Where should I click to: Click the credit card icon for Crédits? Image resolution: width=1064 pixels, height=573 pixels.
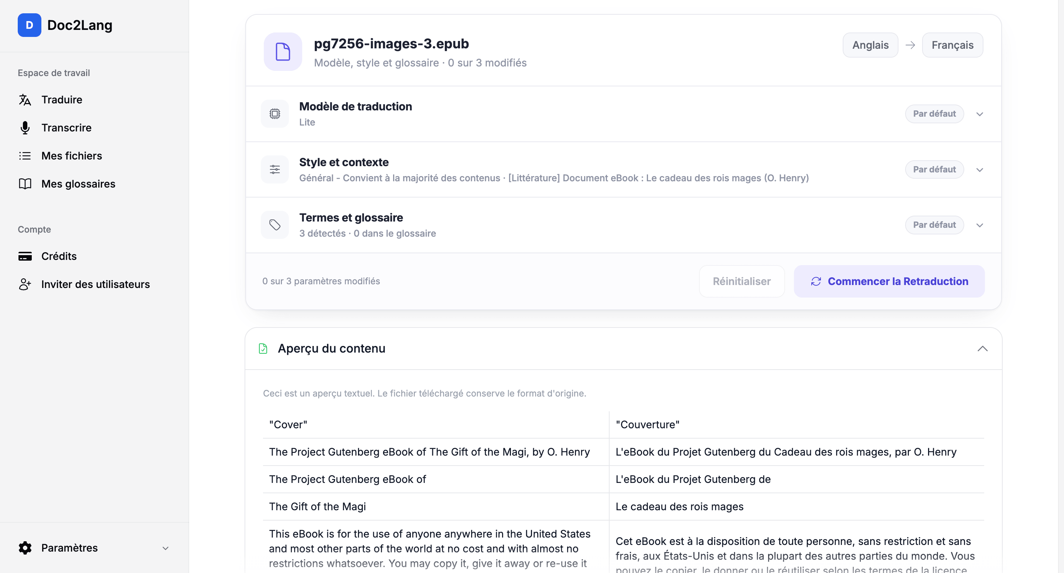pyautogui.click(x=25, y=256)
